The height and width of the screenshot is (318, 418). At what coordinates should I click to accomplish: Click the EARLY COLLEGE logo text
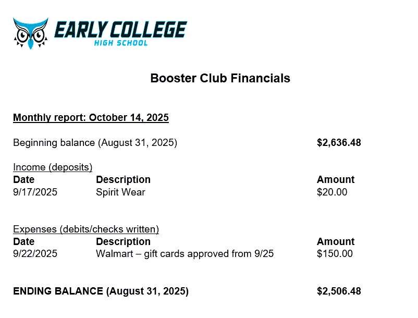[x=120, y=30]
